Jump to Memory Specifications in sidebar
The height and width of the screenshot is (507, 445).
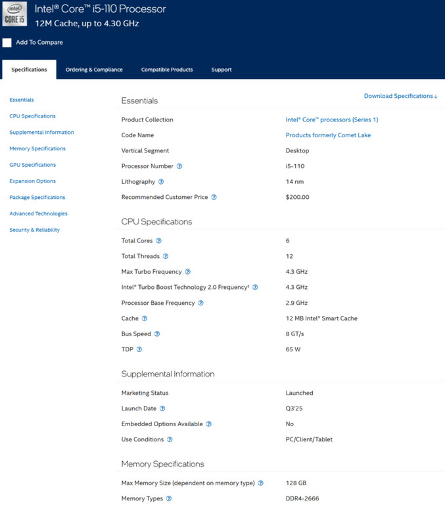pyautogui.click(x=37, y=148)
